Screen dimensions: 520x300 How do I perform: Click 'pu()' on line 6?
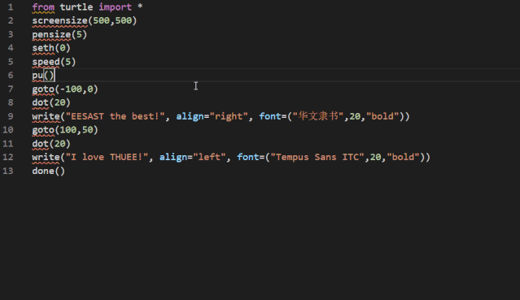point(43,76)
